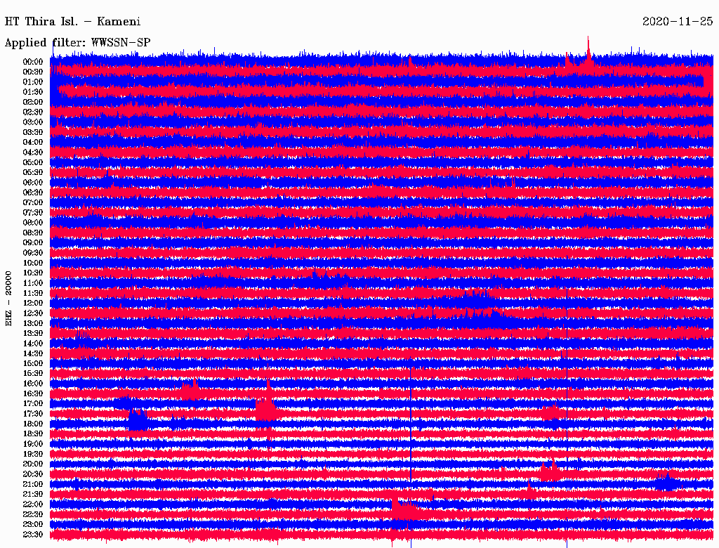
Task: Click the 22:30 time label
Action: (x=33, y=514)
